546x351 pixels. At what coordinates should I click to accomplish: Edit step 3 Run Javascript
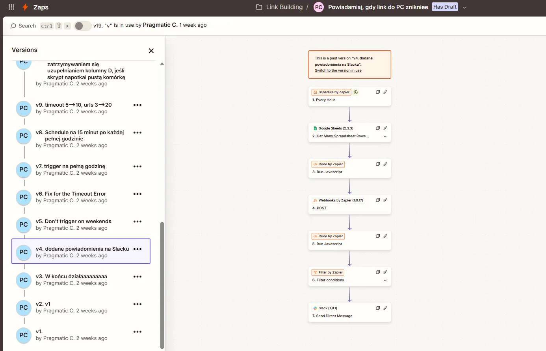pos(385,164)
